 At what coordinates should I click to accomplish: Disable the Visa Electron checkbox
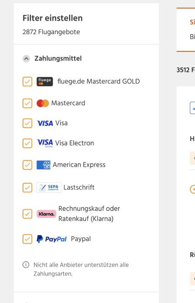coord(27,143)
